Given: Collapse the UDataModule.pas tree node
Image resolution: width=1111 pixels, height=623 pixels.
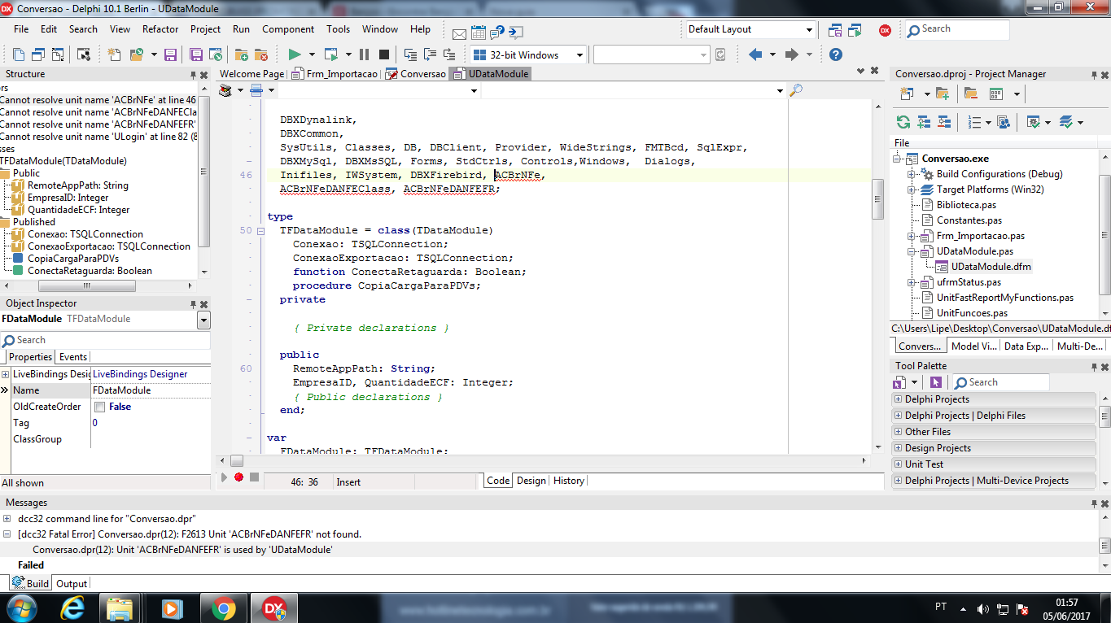Looking at the screenshot, I should [x=912, y=251].
